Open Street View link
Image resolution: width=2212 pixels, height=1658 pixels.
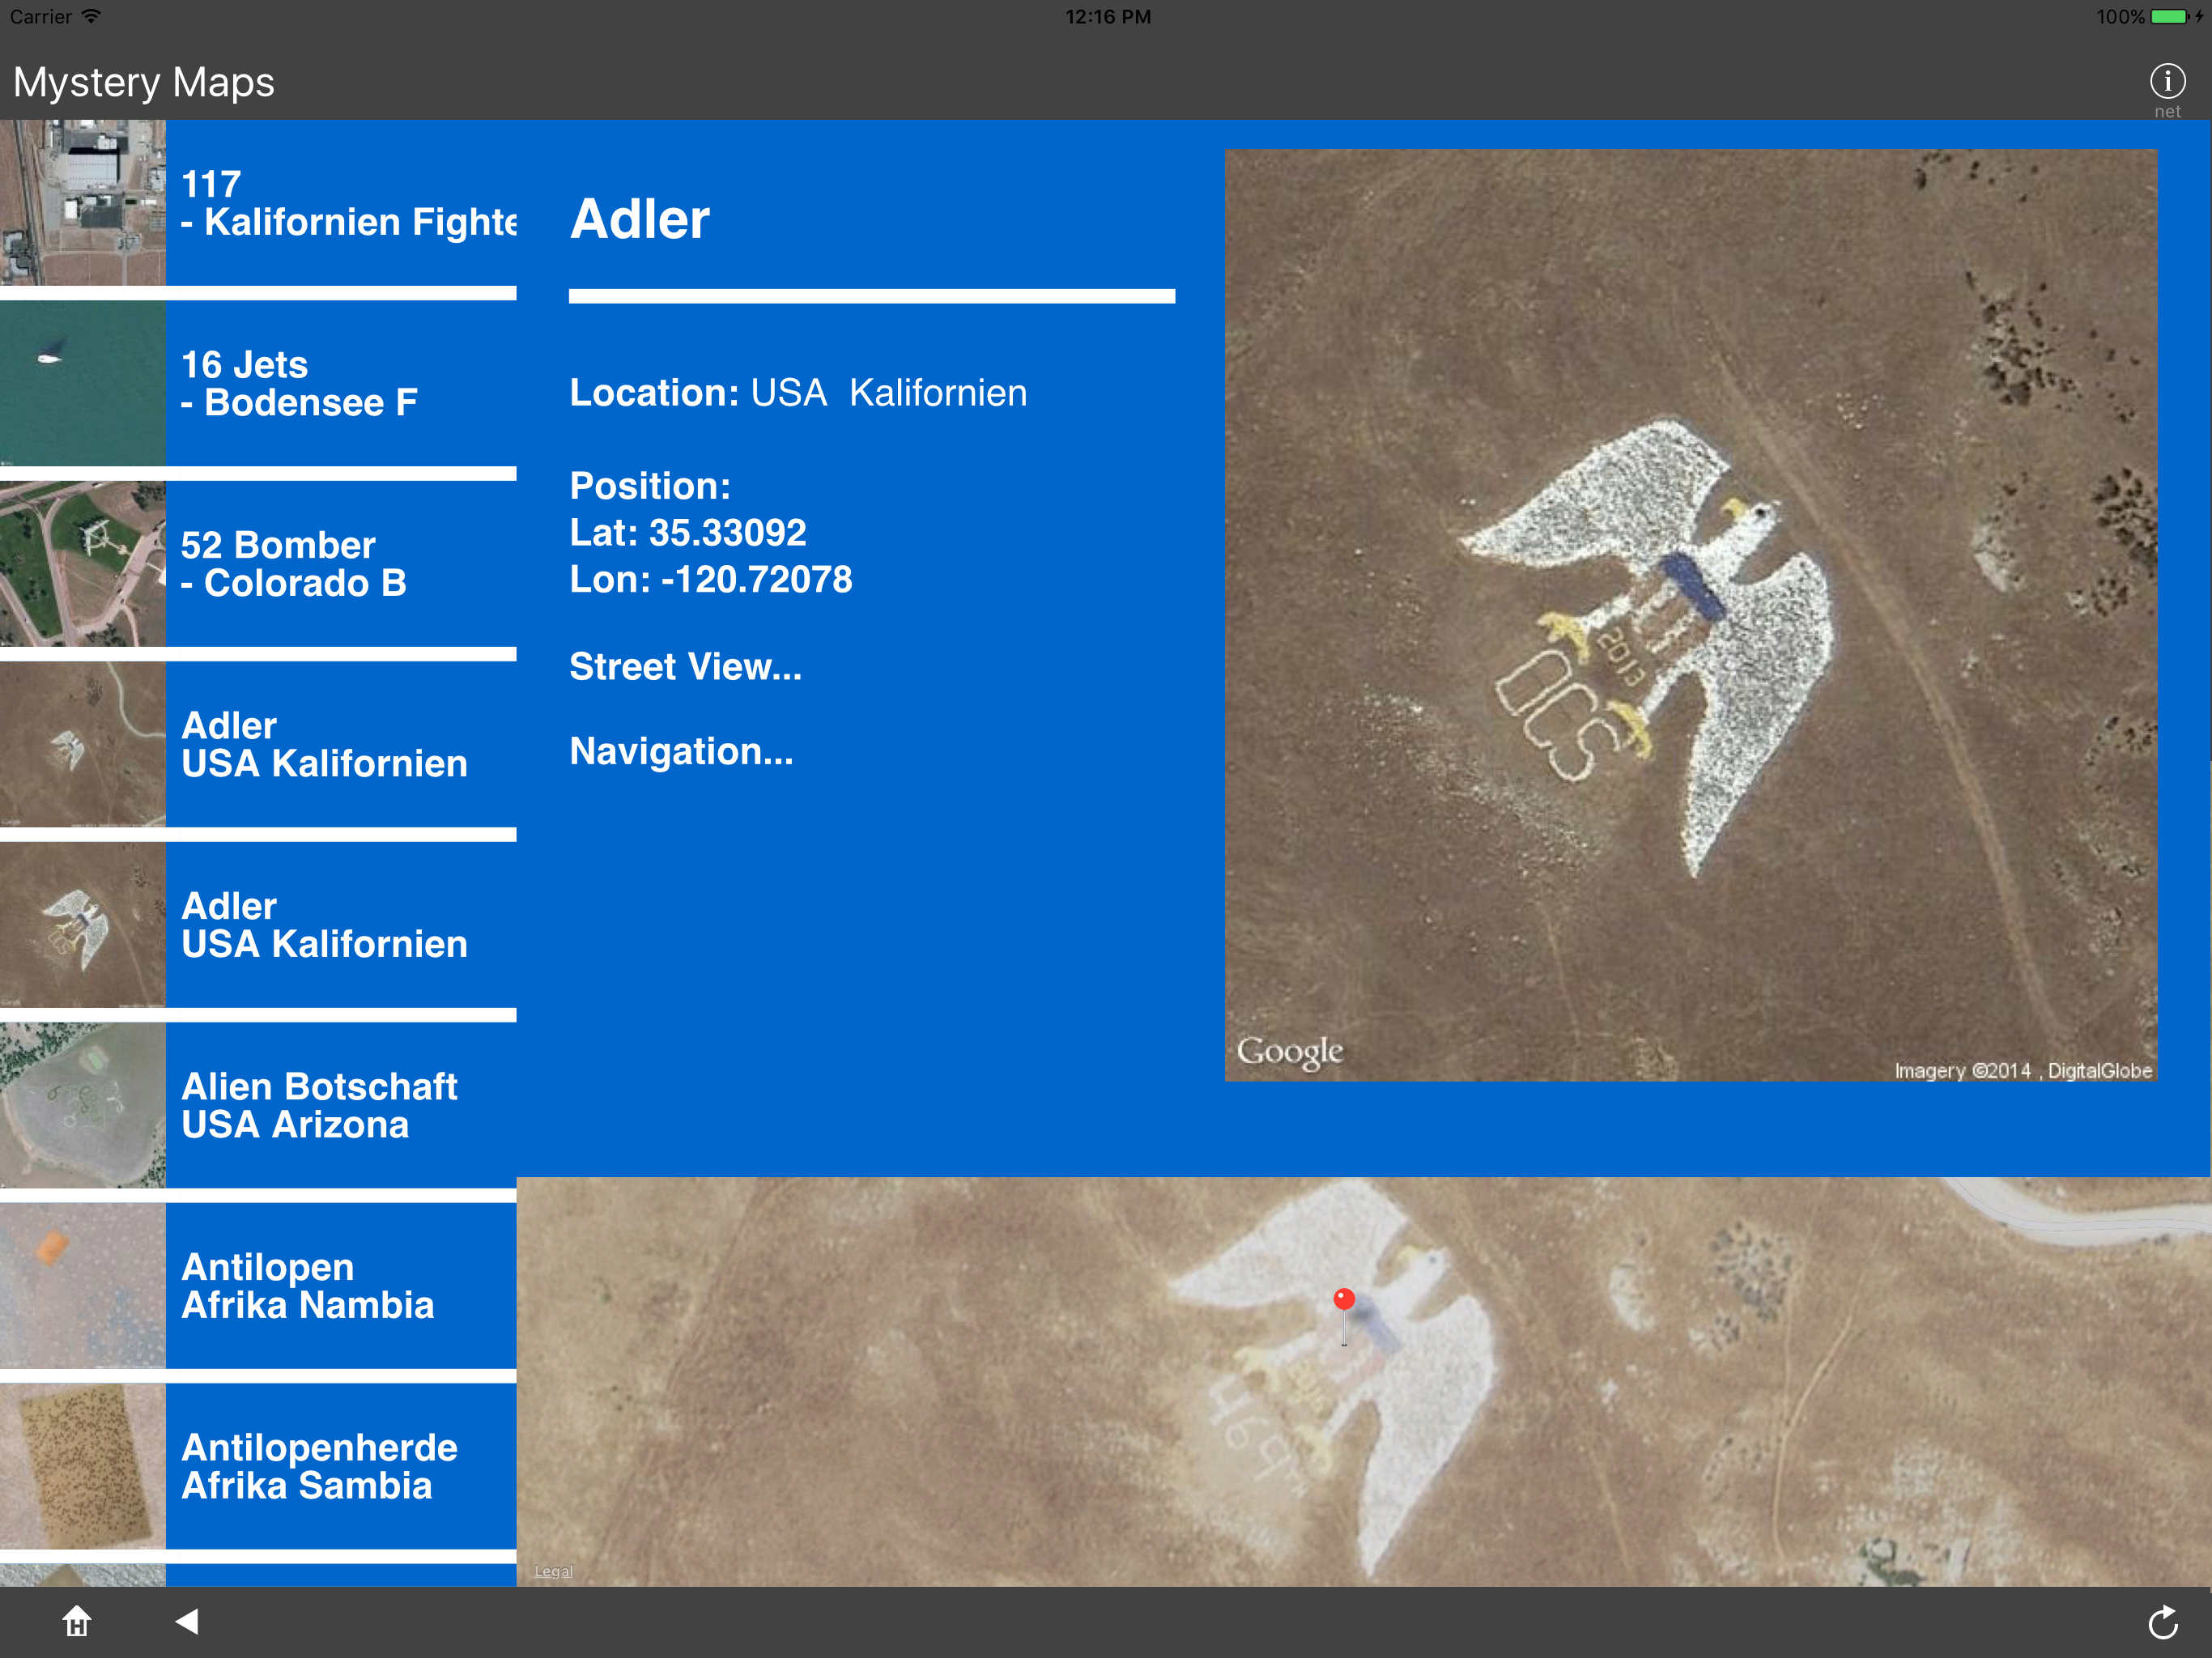[x=685, y=667]
